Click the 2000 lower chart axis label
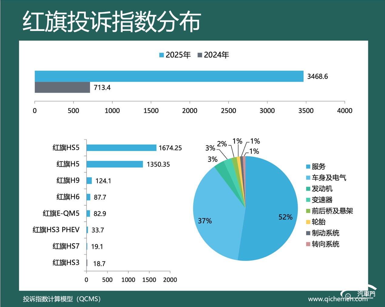The width and height of the screenshot is (385, 307). point(170,280)
